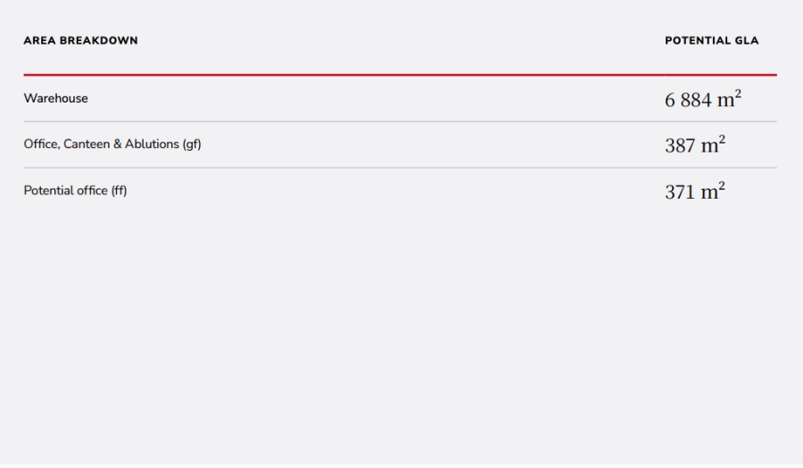
Task: Click the POTENTIAL GLA column heading
Action: pos(711,40)
